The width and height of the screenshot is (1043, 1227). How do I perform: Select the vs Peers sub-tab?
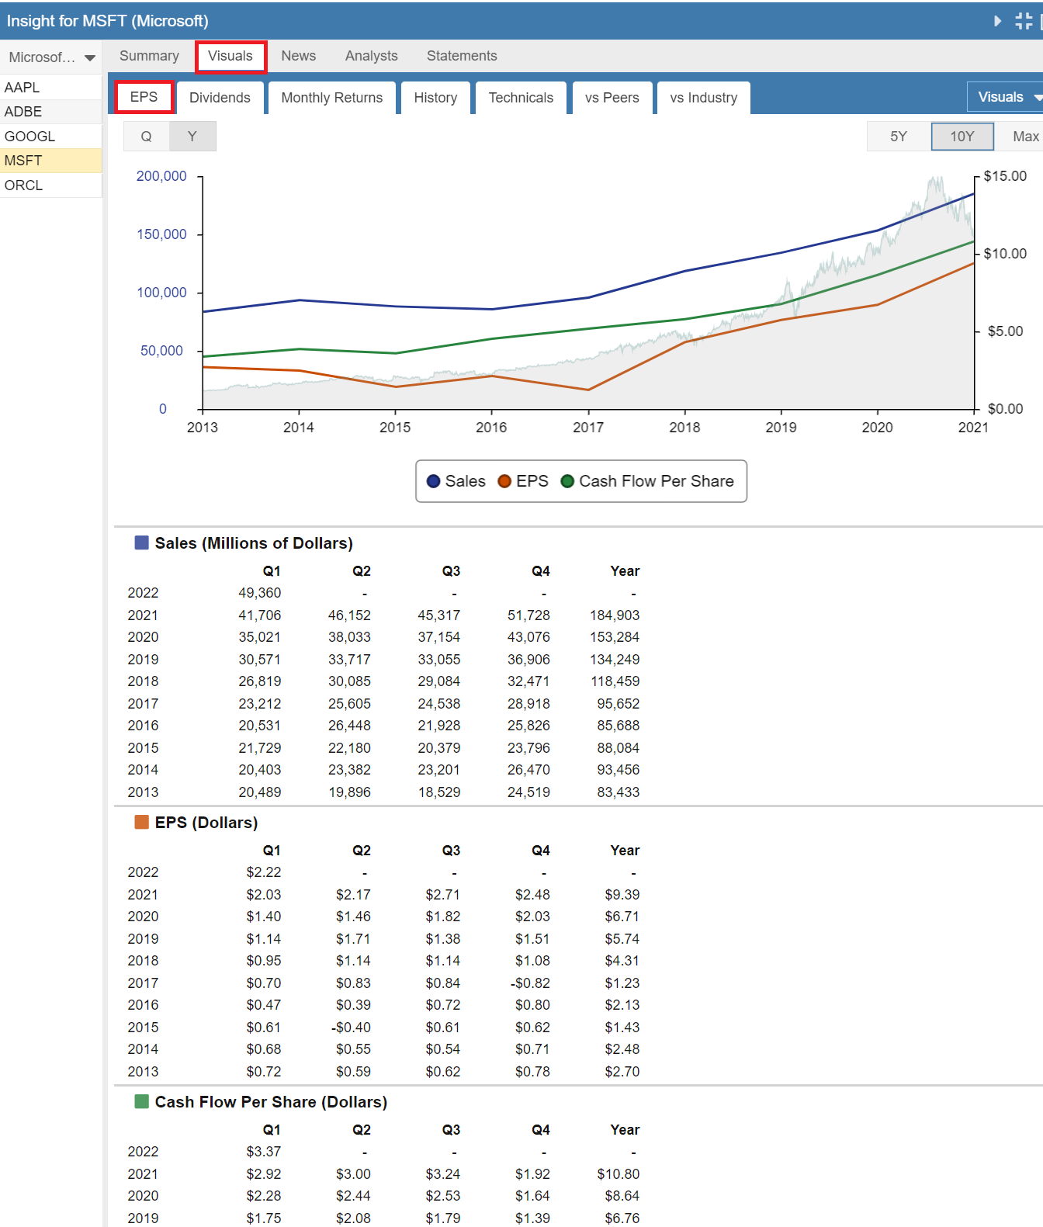coord(612,98)
